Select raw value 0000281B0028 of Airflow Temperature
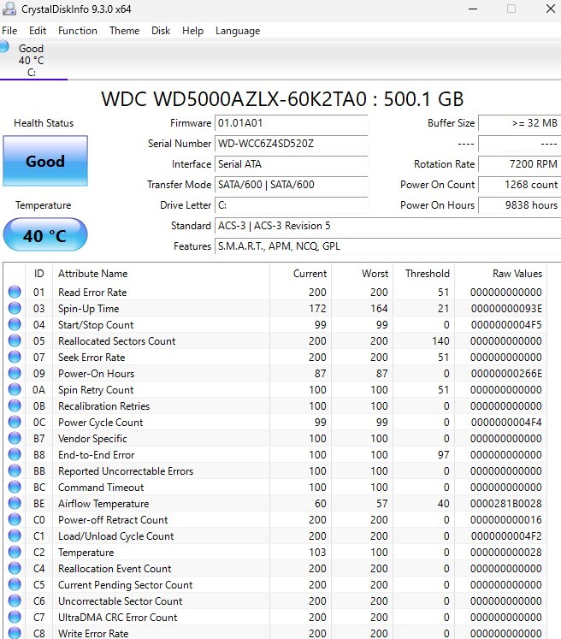Viewport: 561px width, 639px height. tap(506, 504)
